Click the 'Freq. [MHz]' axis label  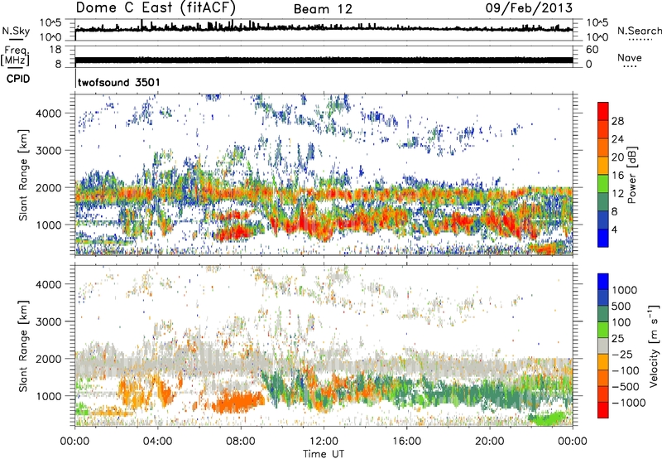(15, 56)
